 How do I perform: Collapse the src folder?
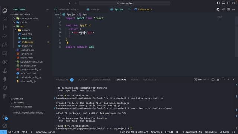click(x=14, y=26)
